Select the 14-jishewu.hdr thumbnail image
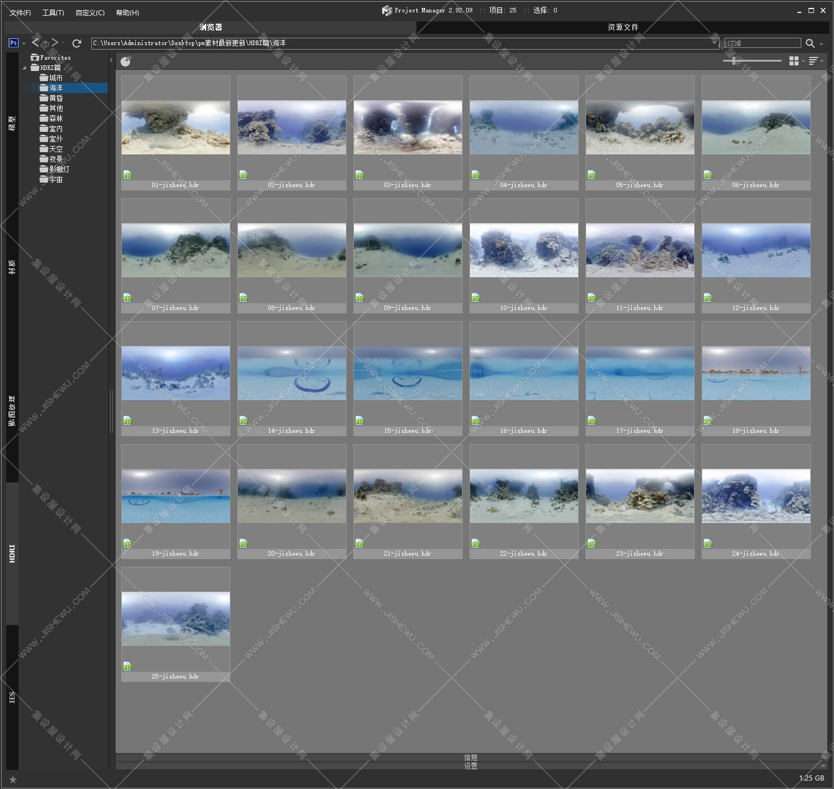Image resolution: width=834 pixels, height=789 pixels. coord(292,373)
